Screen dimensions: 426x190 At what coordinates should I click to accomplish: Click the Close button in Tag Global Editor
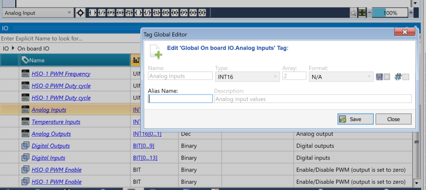tap(393, 119)
